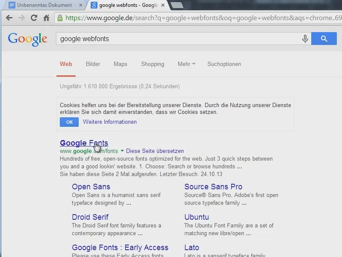Expand the green arrow next to google.com/fonts
The image size is (342, 257).
point(122,151)
